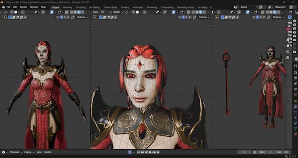The width and height of the screenshot is (298, 158).
Task: Click the pan hand navigation gizmo
Action: point(288,46)
